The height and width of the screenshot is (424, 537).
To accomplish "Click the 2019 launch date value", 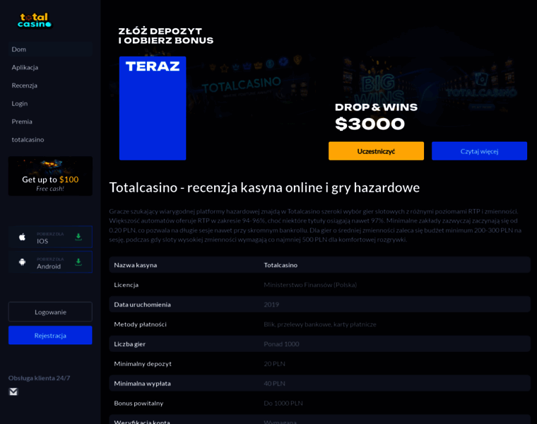I will (x=271, y=305).
